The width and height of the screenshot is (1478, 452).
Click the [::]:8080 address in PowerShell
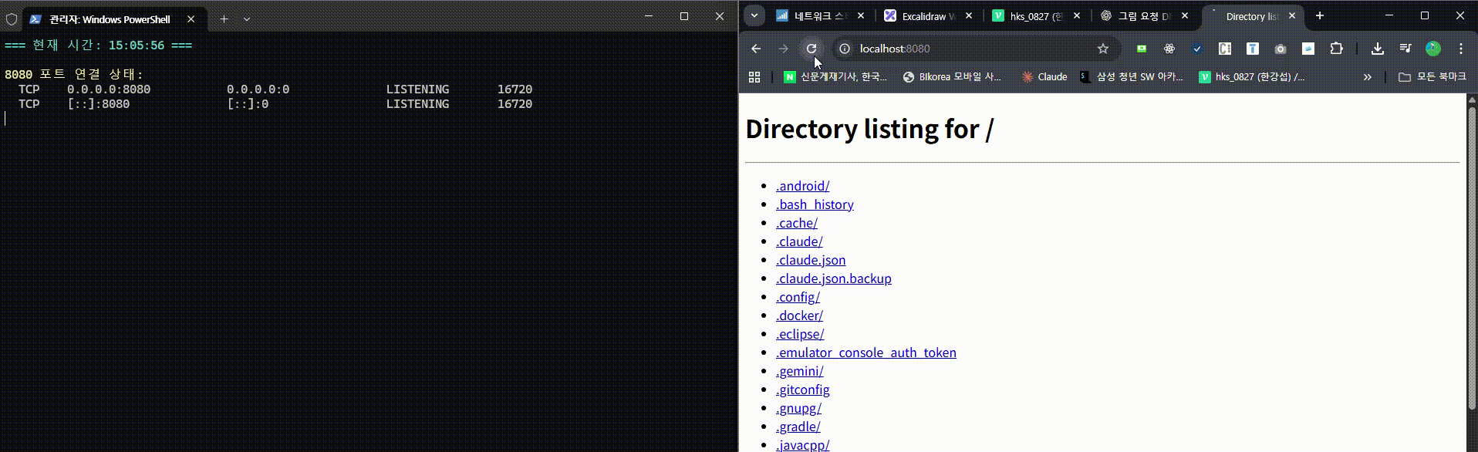pyautogui.click(x=99, y=104)
